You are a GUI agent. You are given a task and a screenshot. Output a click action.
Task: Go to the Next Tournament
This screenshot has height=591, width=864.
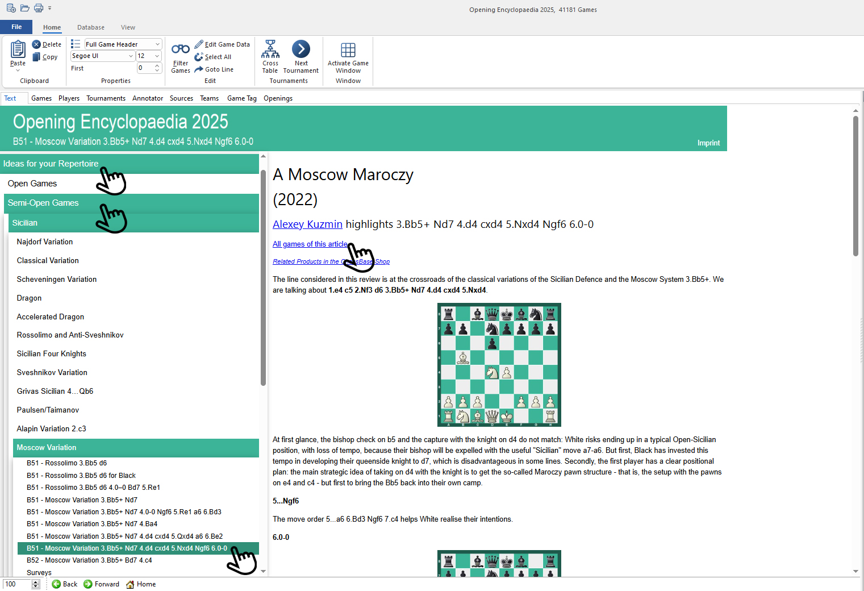tap(300, 50)
